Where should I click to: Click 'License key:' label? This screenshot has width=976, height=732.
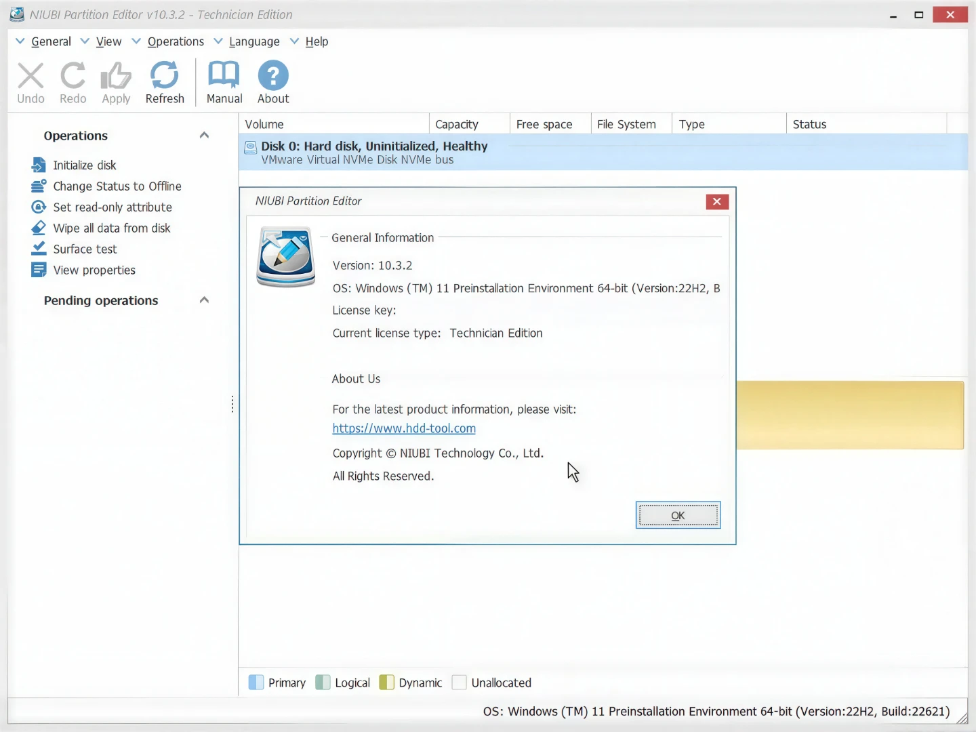[x=364, y=310]
